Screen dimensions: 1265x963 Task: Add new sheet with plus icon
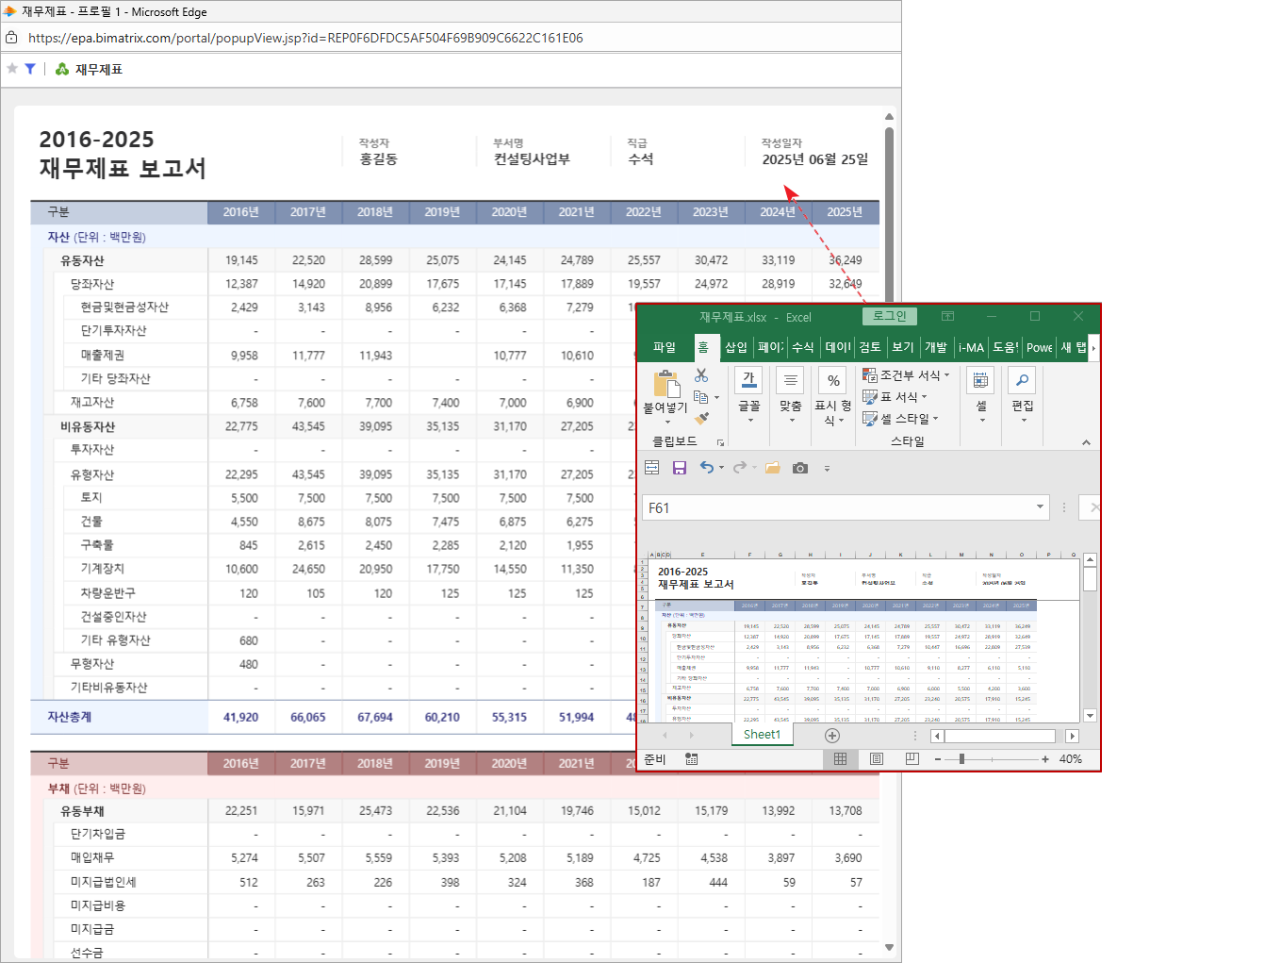tap(831, 736)
